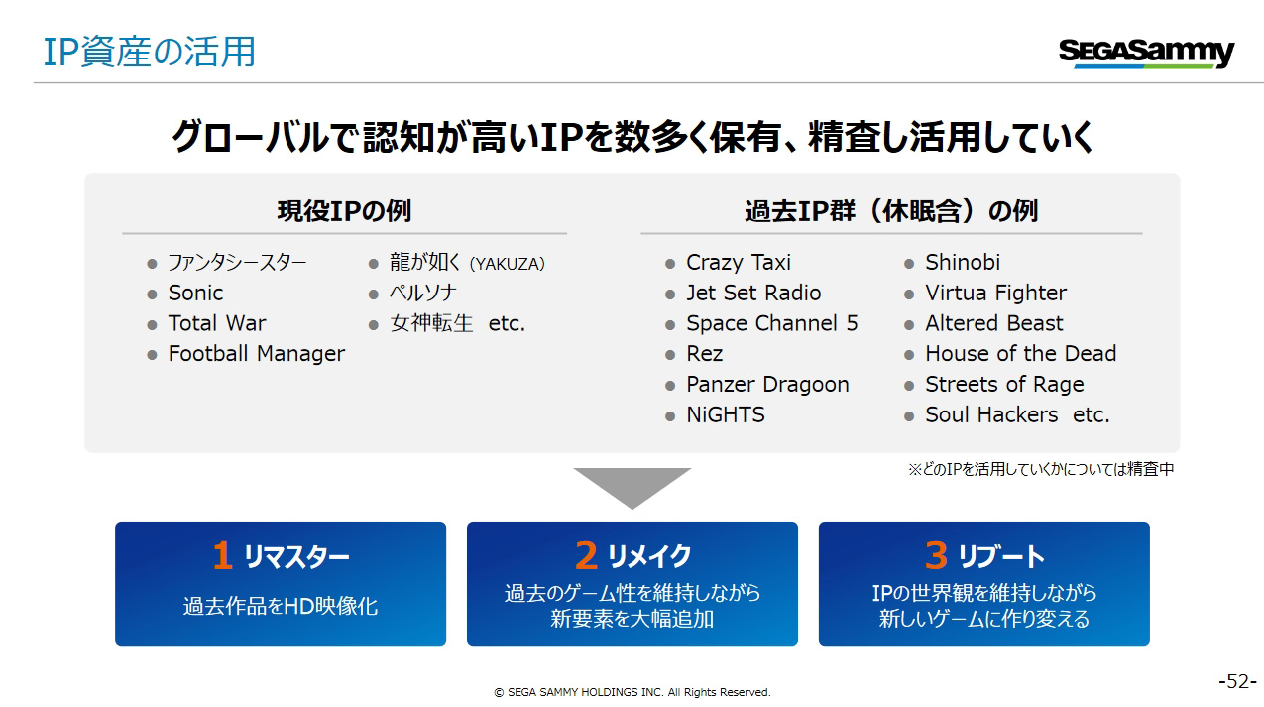This screenshot has height=707, width=1264.
Task: Click the 1 リマスター box title
Action: coord(281,557)
